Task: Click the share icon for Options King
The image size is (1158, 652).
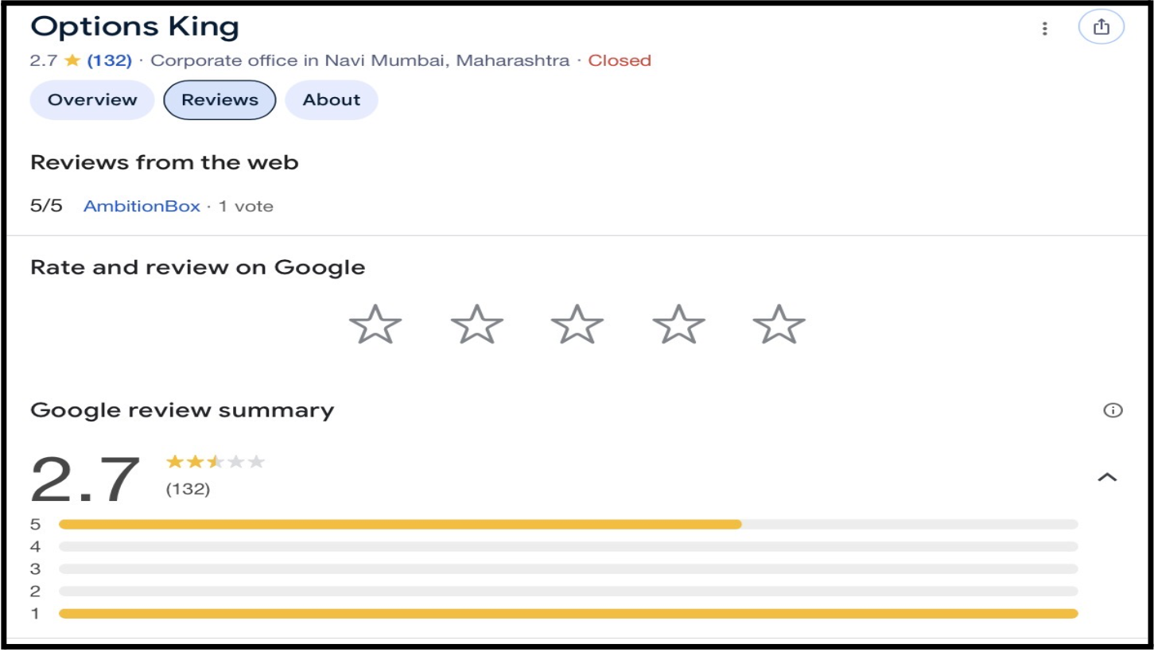Action: [x=1102, y=28]
